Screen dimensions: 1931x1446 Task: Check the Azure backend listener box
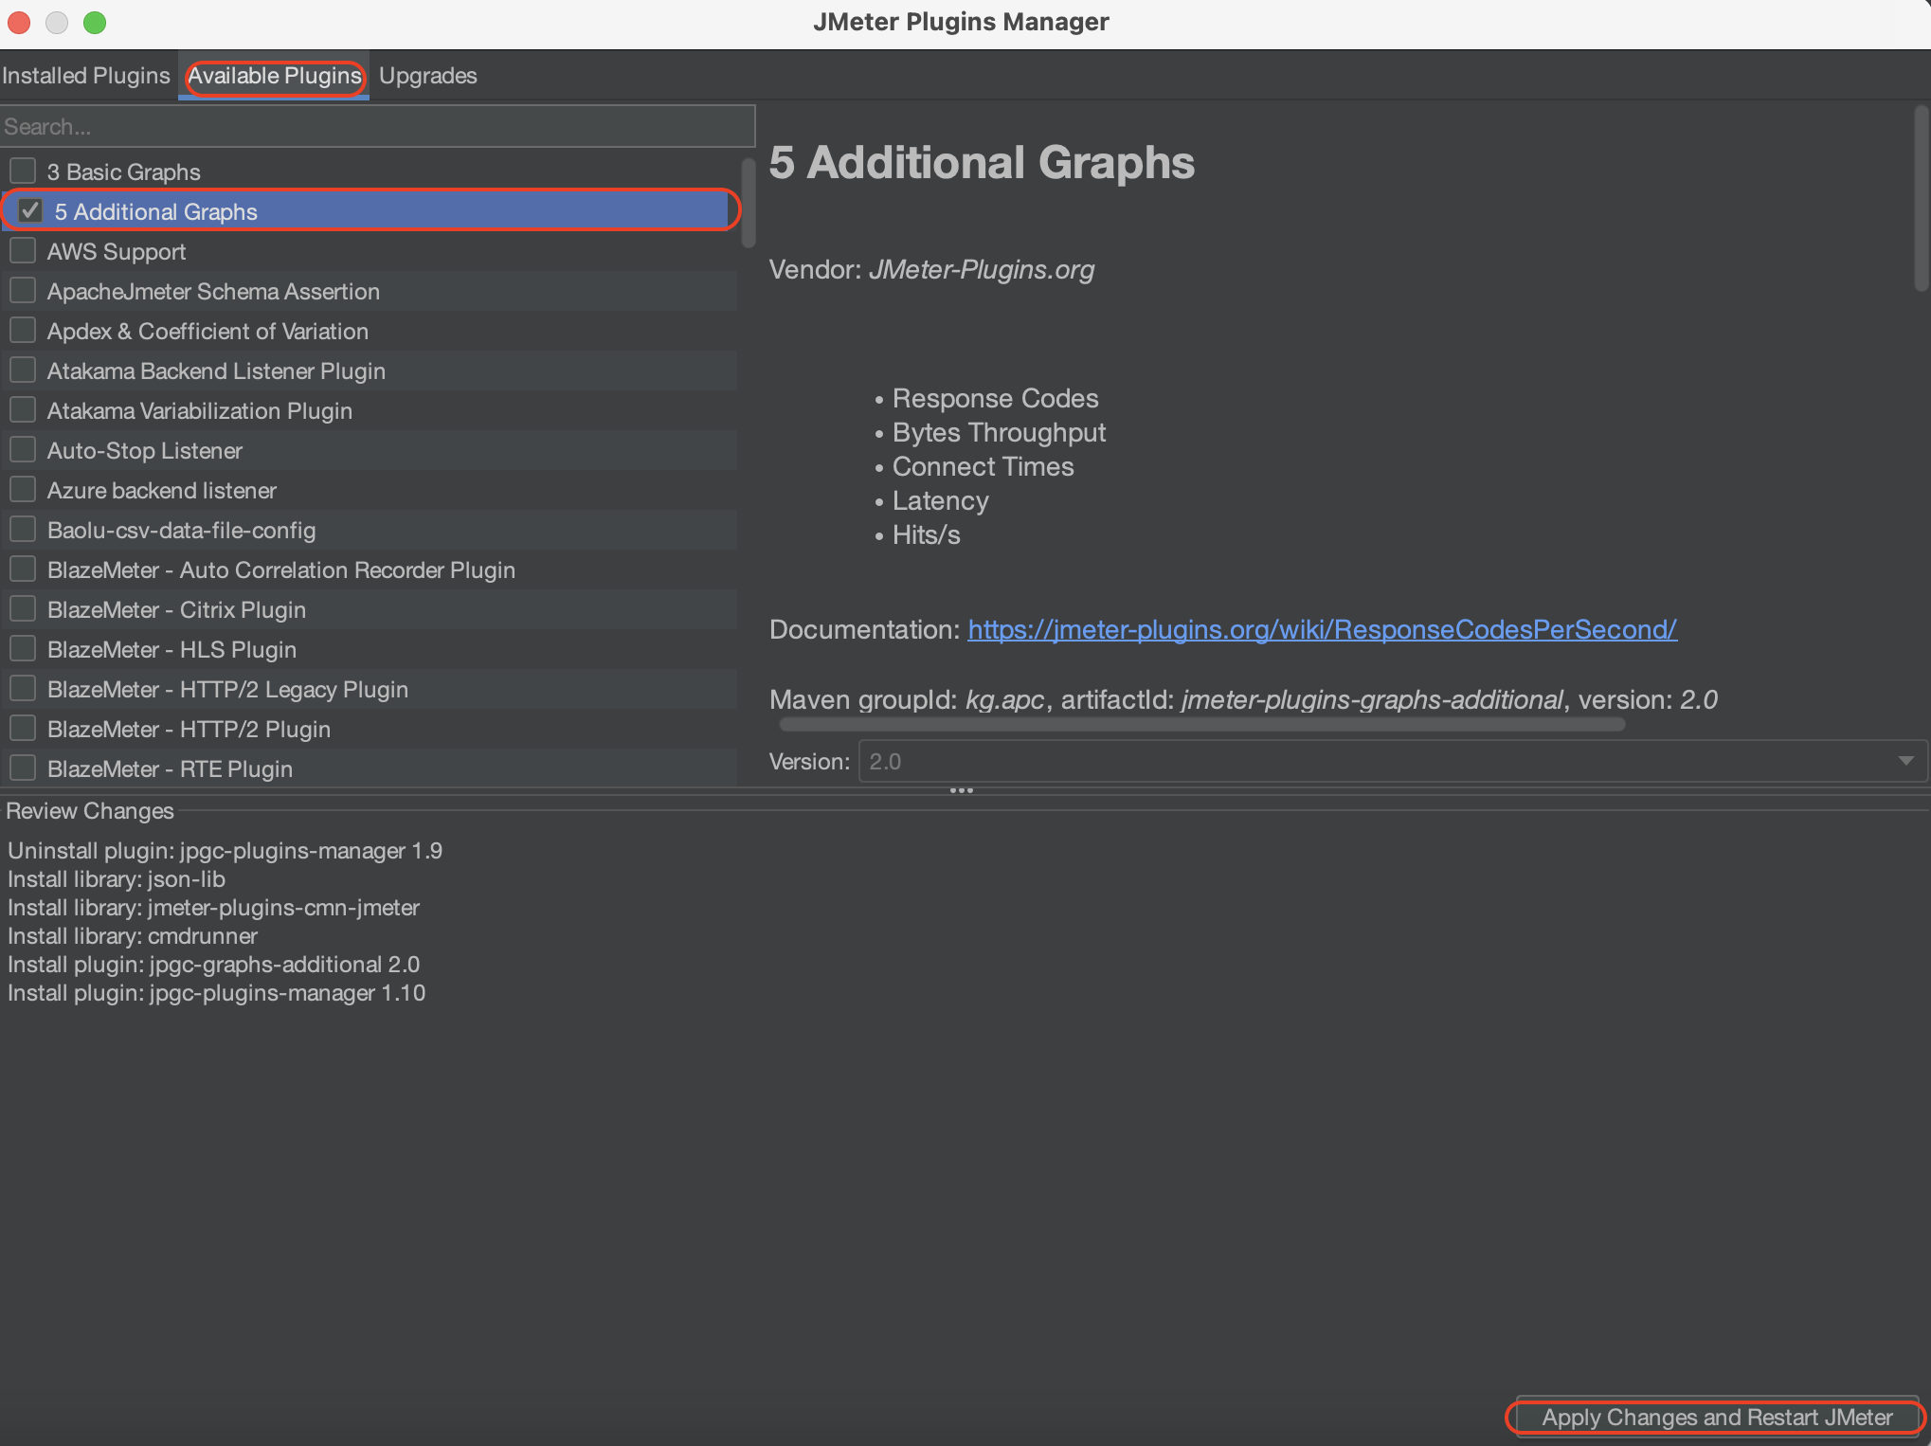[23, 490]
